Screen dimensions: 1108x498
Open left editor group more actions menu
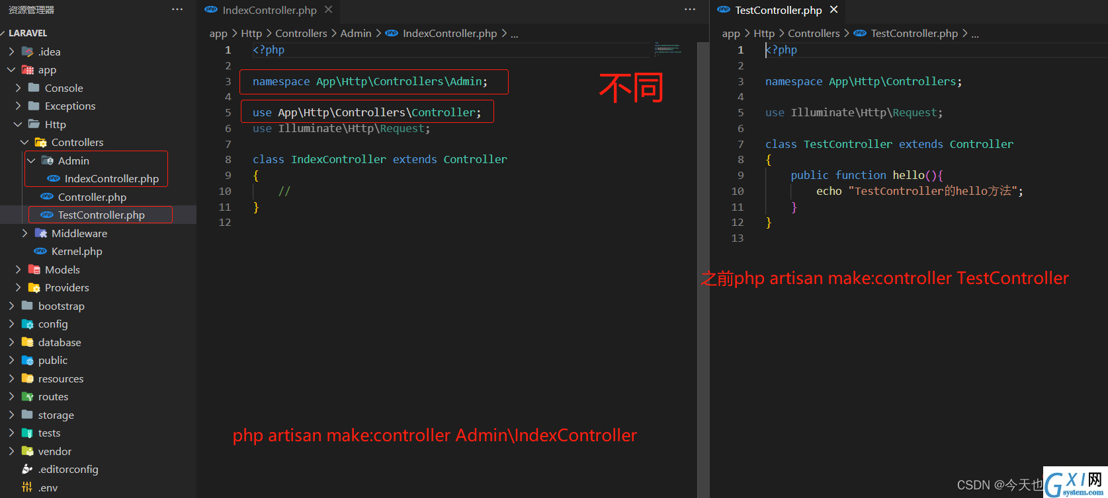[690, 10]
